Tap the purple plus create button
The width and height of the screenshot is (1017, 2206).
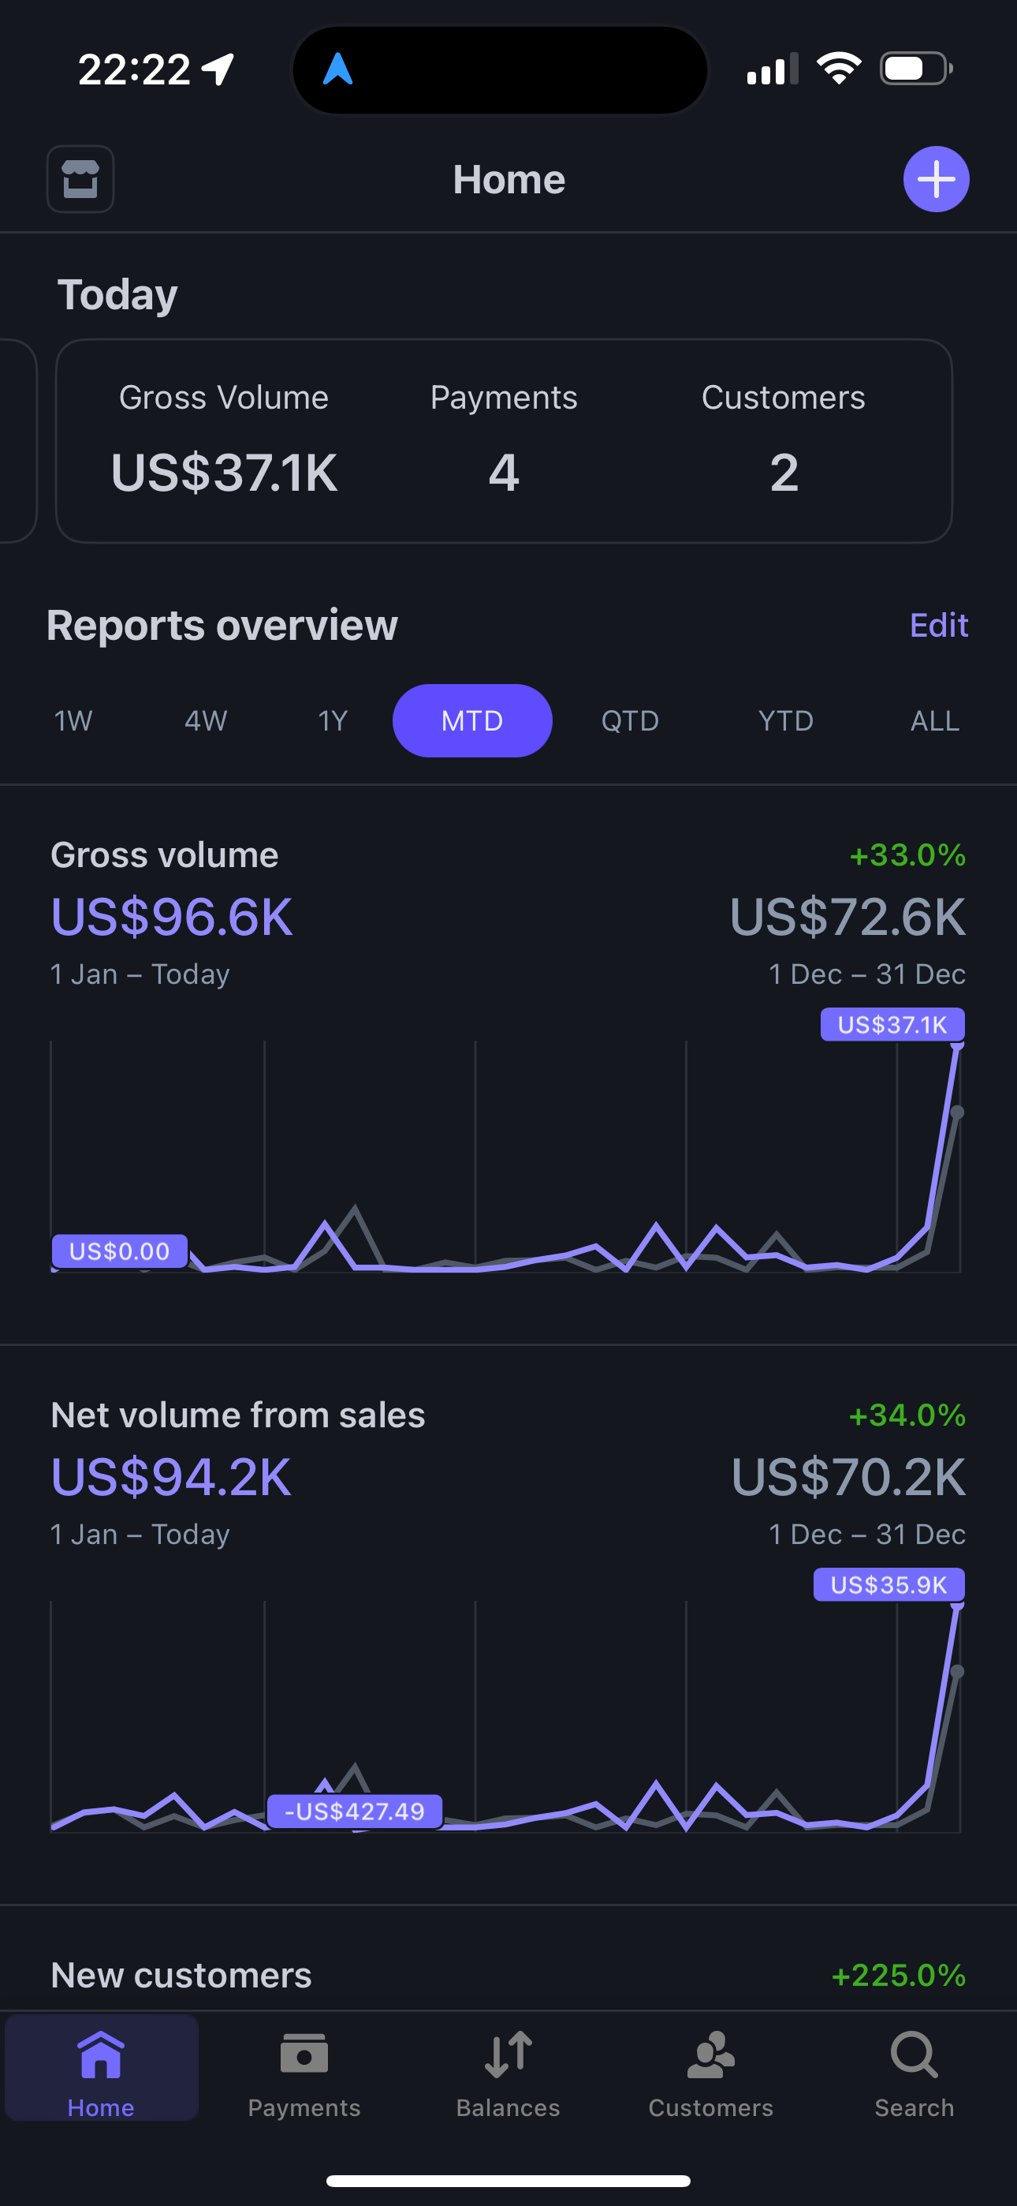point(936,179)
